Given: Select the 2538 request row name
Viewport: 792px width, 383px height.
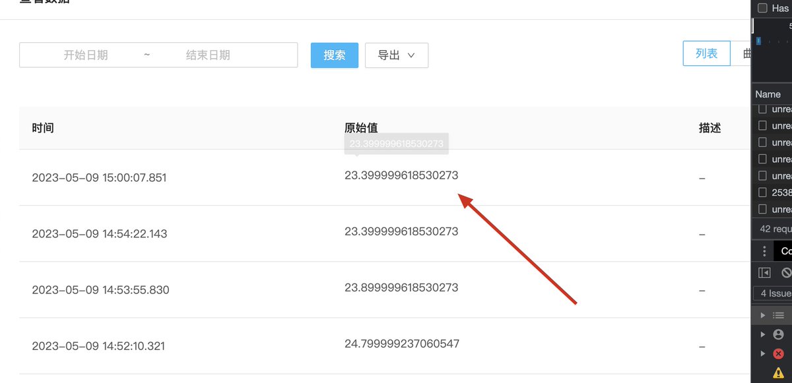Looking at the screenshot, I should click(x=781, y=192).
